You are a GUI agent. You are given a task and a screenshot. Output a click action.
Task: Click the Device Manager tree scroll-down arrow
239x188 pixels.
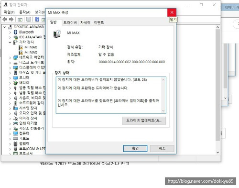coord(217,152)
